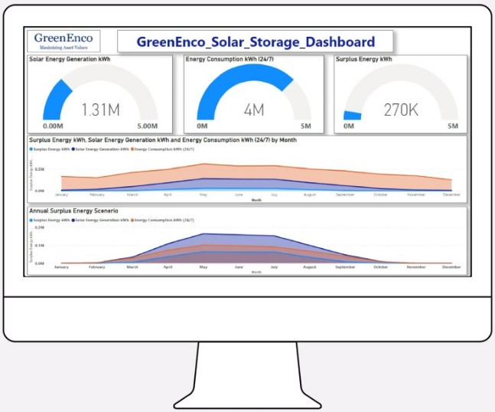Click the GreenEnco logo
The height and width of the screenshot is (412, 495).
64,41
